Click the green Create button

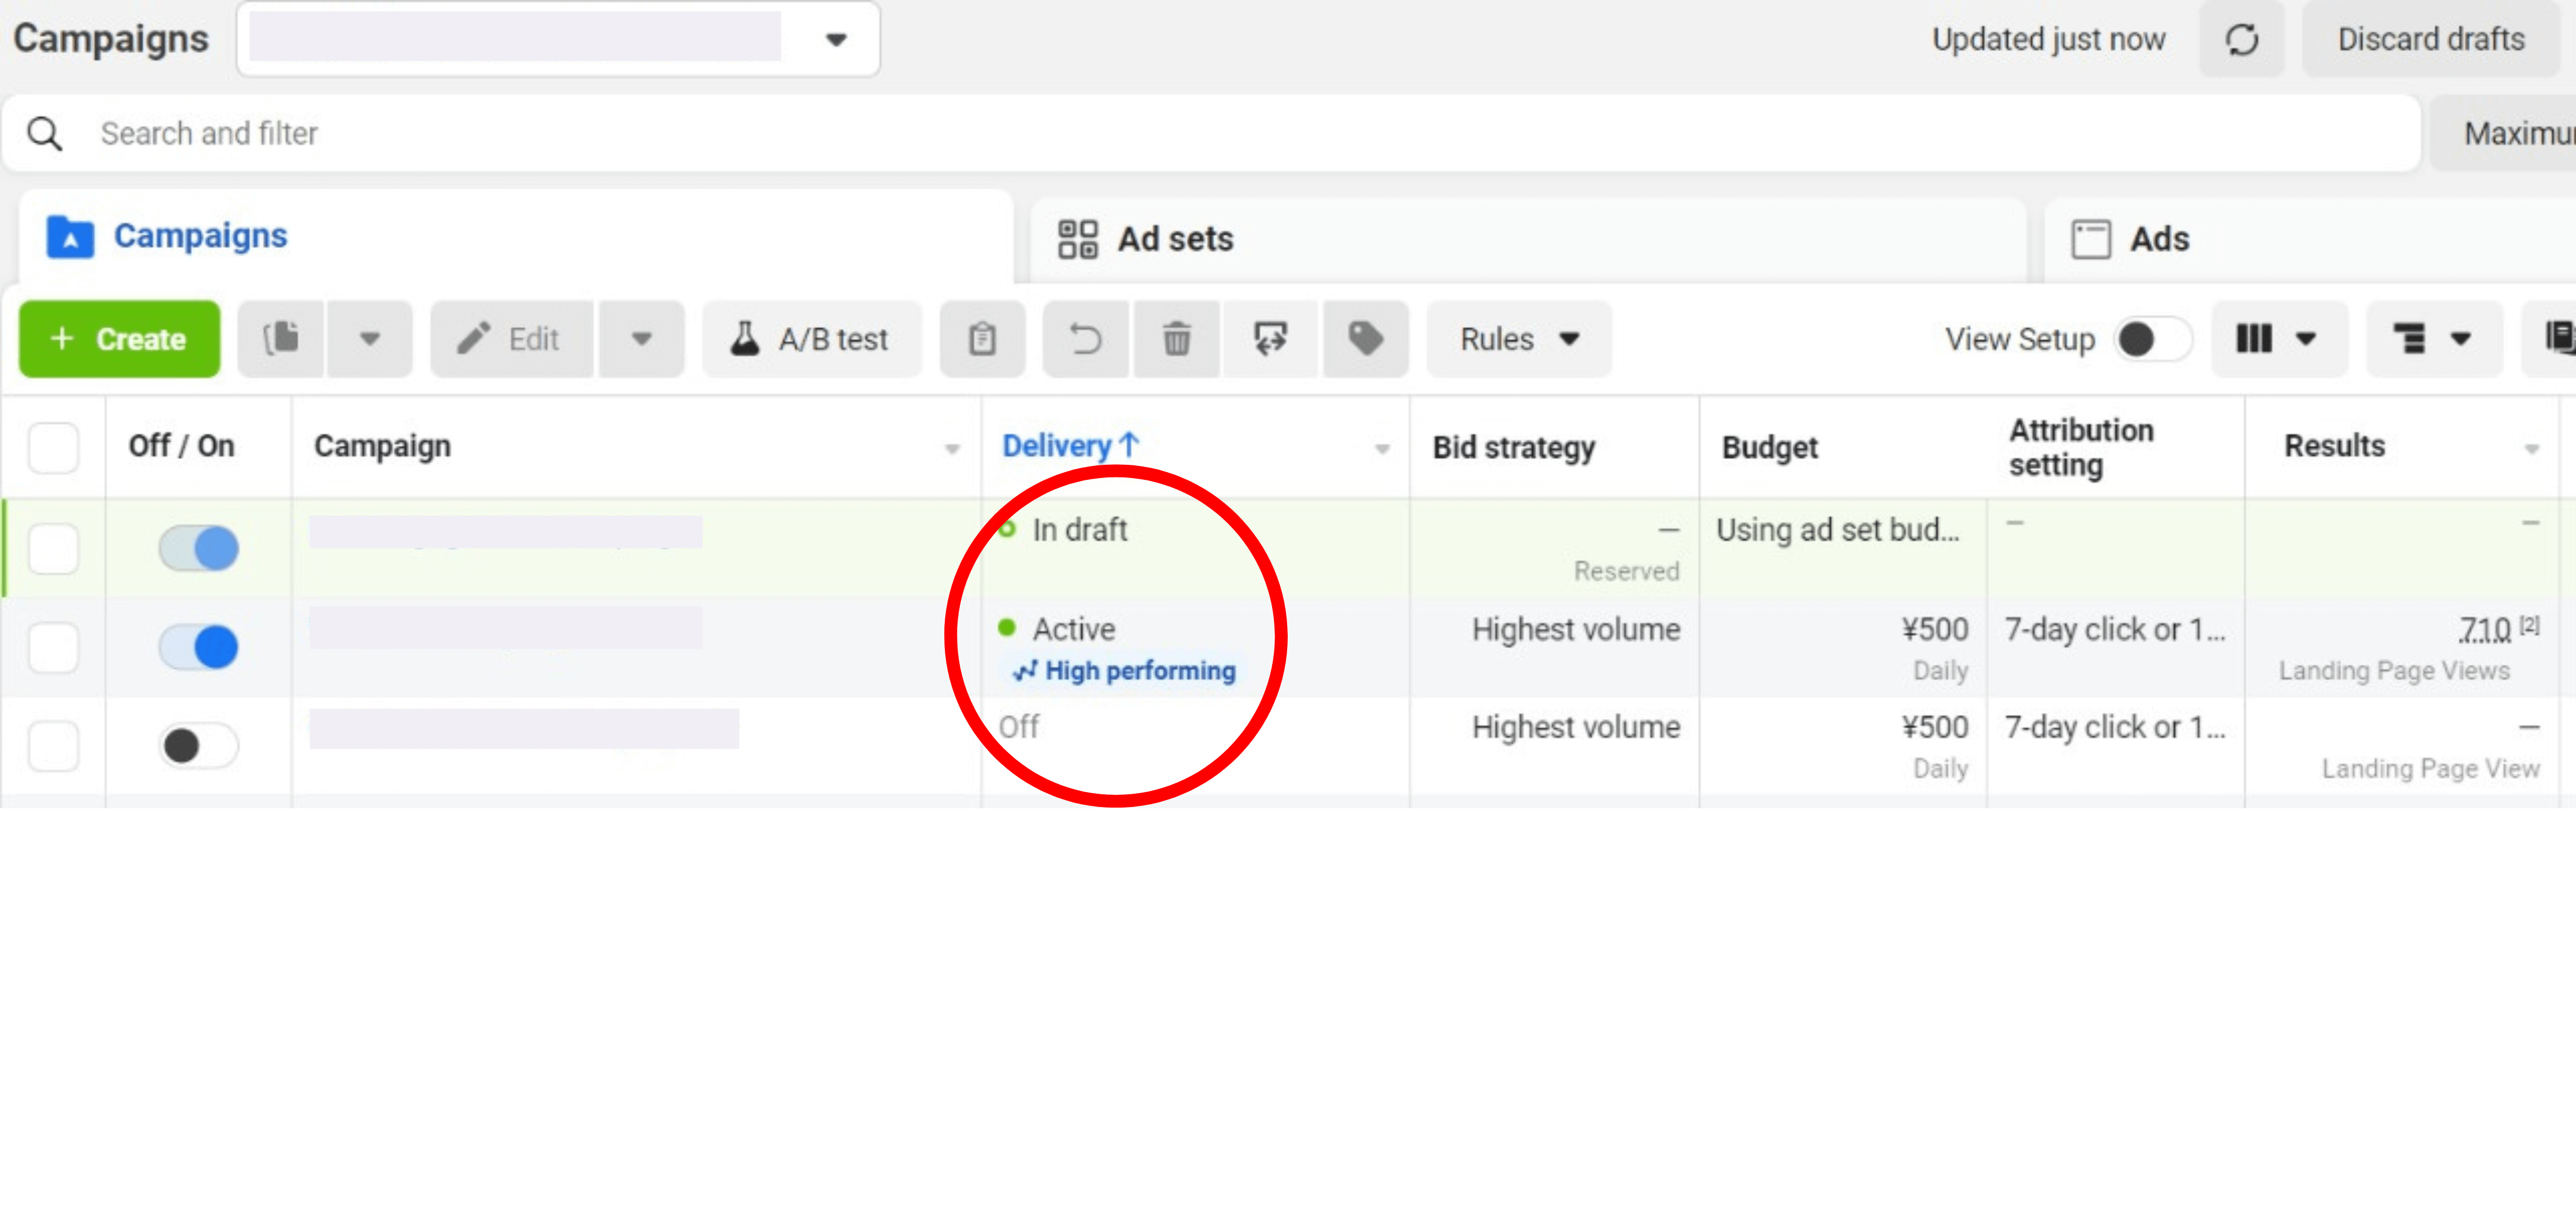point(119,339)
